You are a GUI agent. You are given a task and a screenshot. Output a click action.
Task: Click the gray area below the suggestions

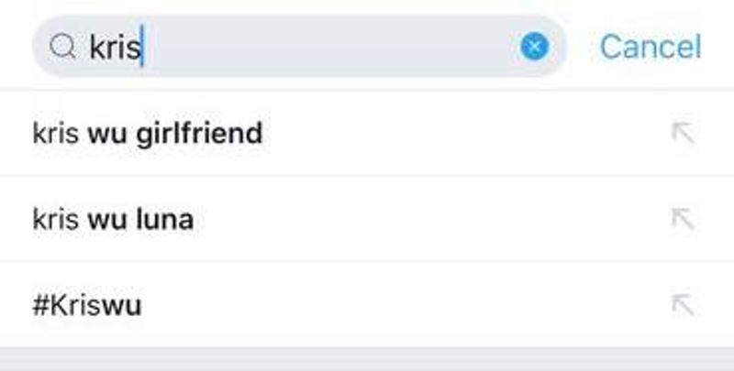click(367, 359)
